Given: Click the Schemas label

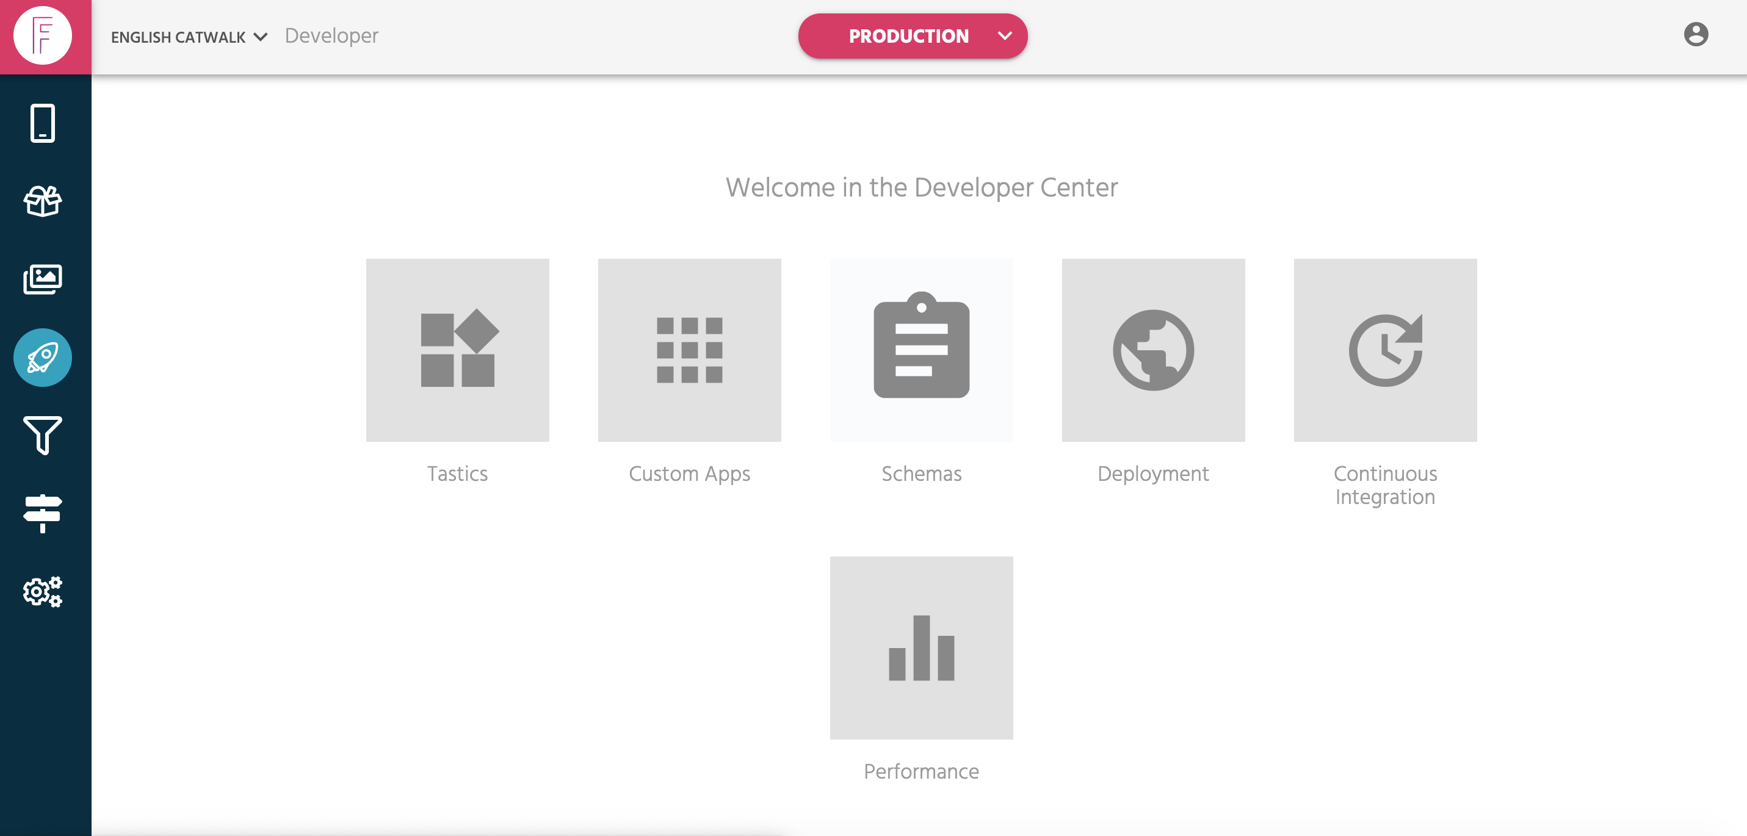Looking at the screenshot, I should coord(922,474).
